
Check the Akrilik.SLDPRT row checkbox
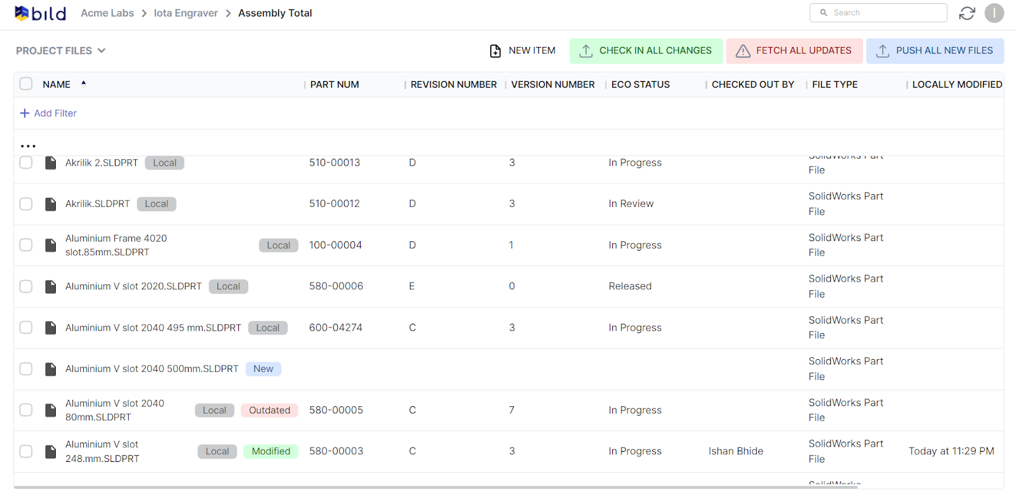[x=26, y=204]
